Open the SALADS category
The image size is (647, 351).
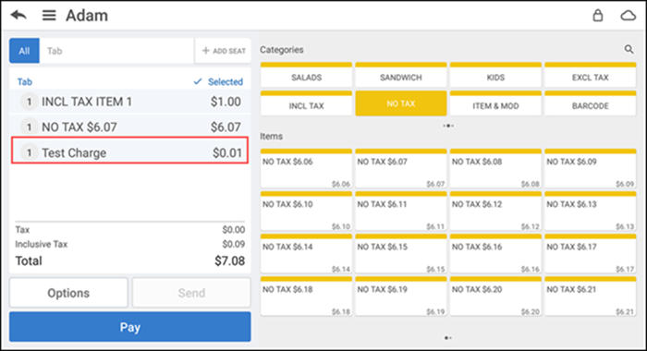click(x=306, y=75)
